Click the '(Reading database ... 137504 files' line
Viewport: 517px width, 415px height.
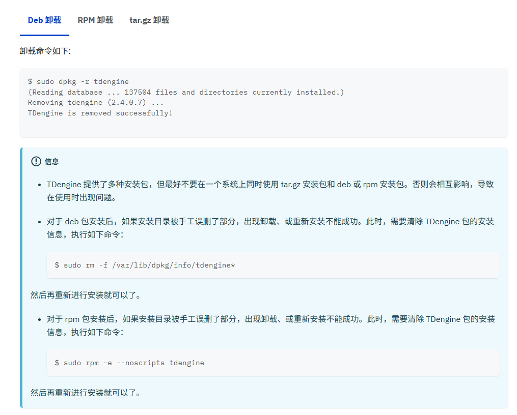[186, 92]
